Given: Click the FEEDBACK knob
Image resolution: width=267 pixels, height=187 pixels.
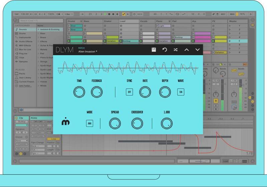Looking at the screenshot, I should pos(96,92).
